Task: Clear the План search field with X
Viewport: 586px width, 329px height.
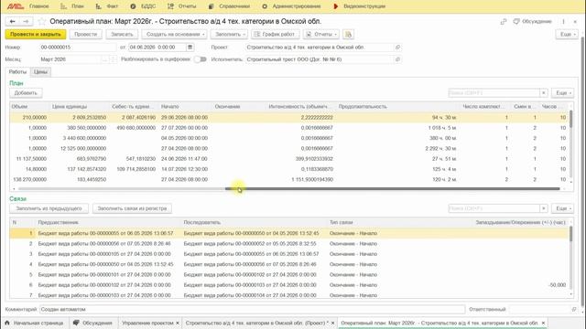Action: click(543, 93)
